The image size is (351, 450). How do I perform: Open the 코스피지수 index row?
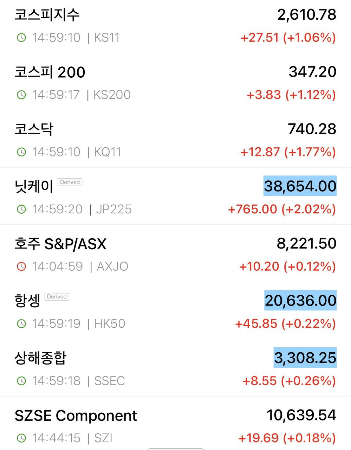click(175, 26)
